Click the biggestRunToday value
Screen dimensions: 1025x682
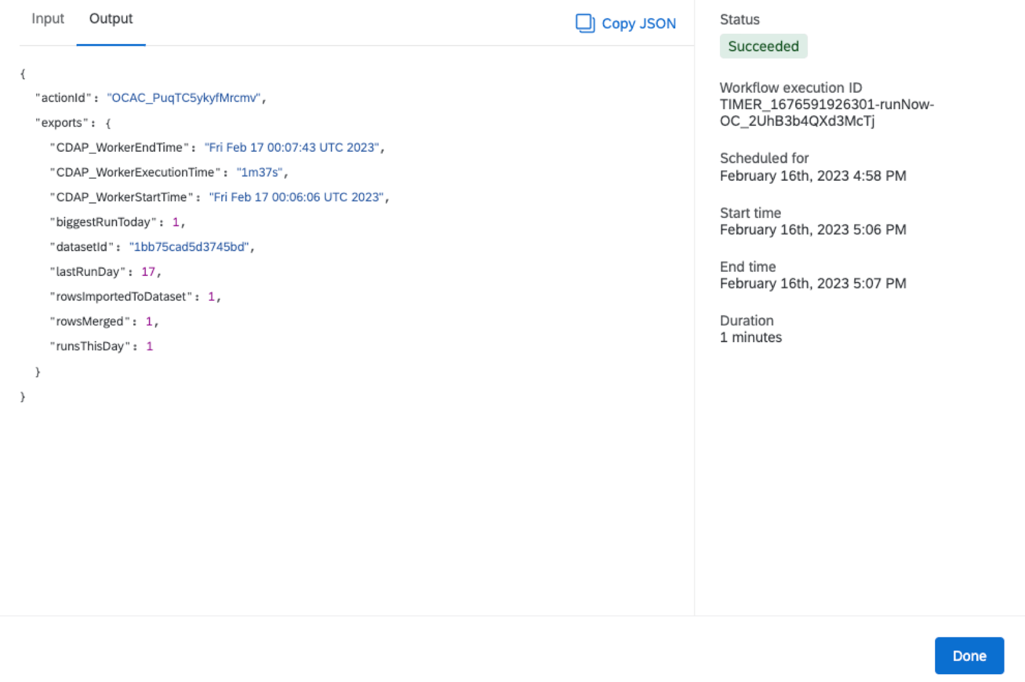(175, 222)
